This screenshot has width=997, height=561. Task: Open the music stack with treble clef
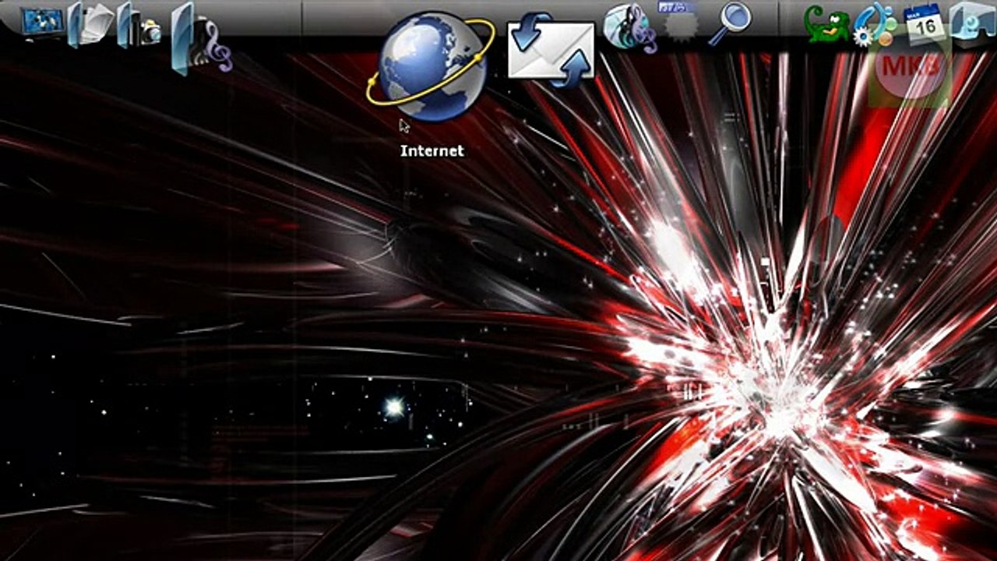pyautogui.click(x=202, y=38)
